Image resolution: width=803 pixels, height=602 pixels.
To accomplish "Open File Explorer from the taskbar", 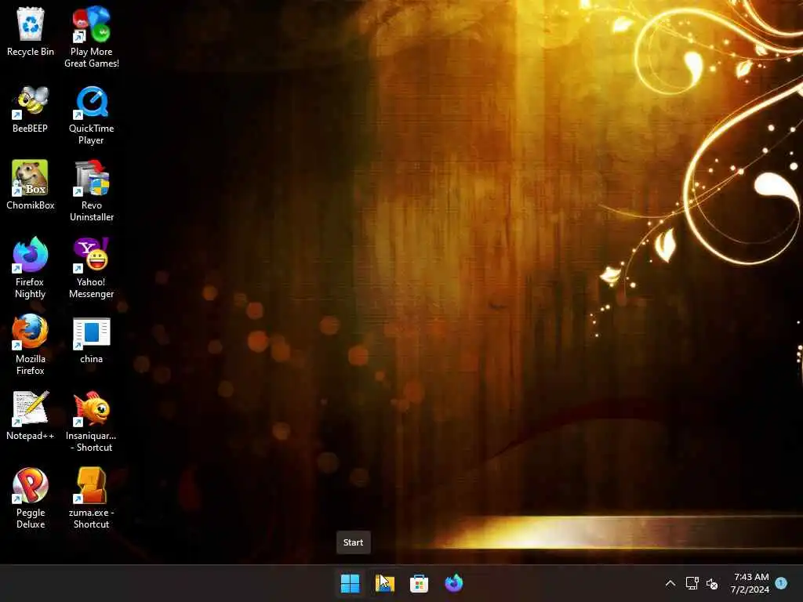I will (384, 583).
